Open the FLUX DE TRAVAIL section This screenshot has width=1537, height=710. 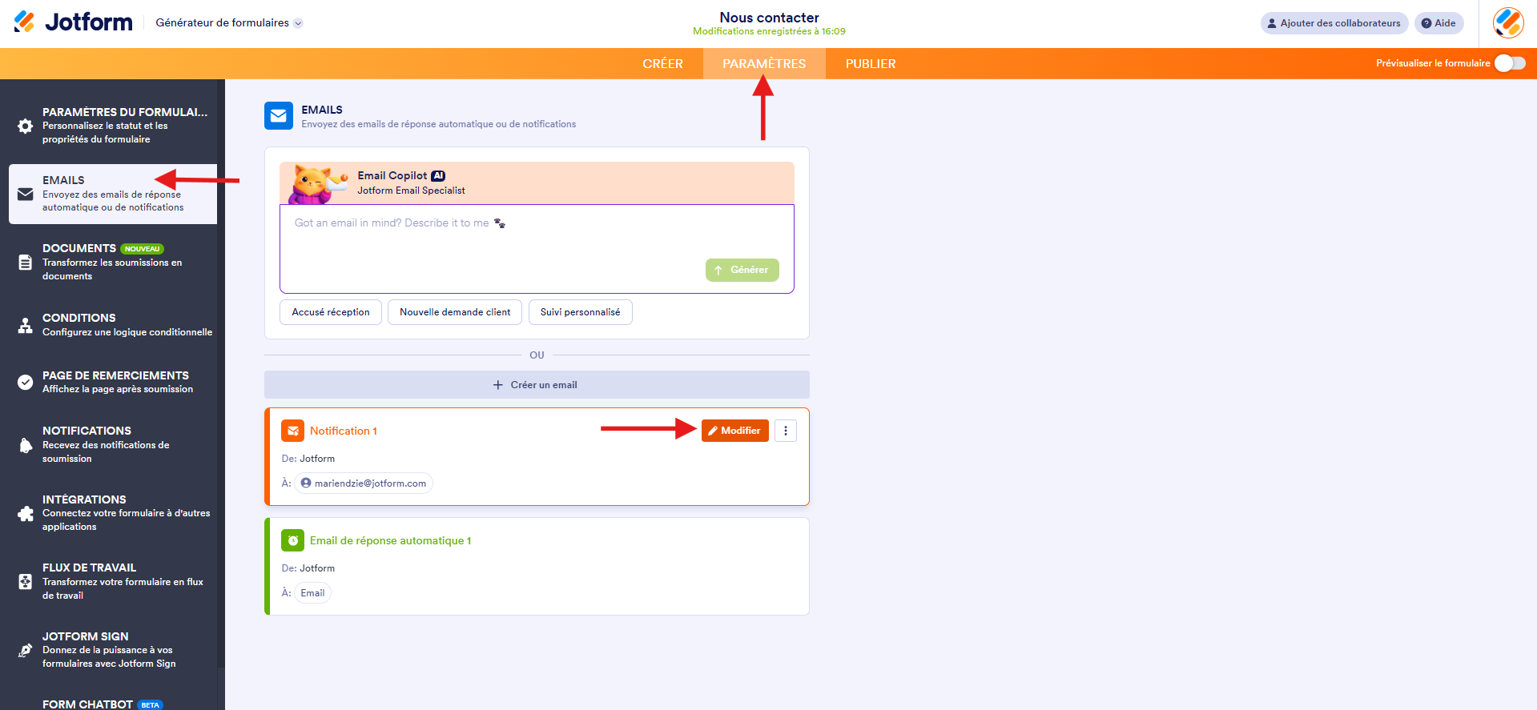click(112, 581)
